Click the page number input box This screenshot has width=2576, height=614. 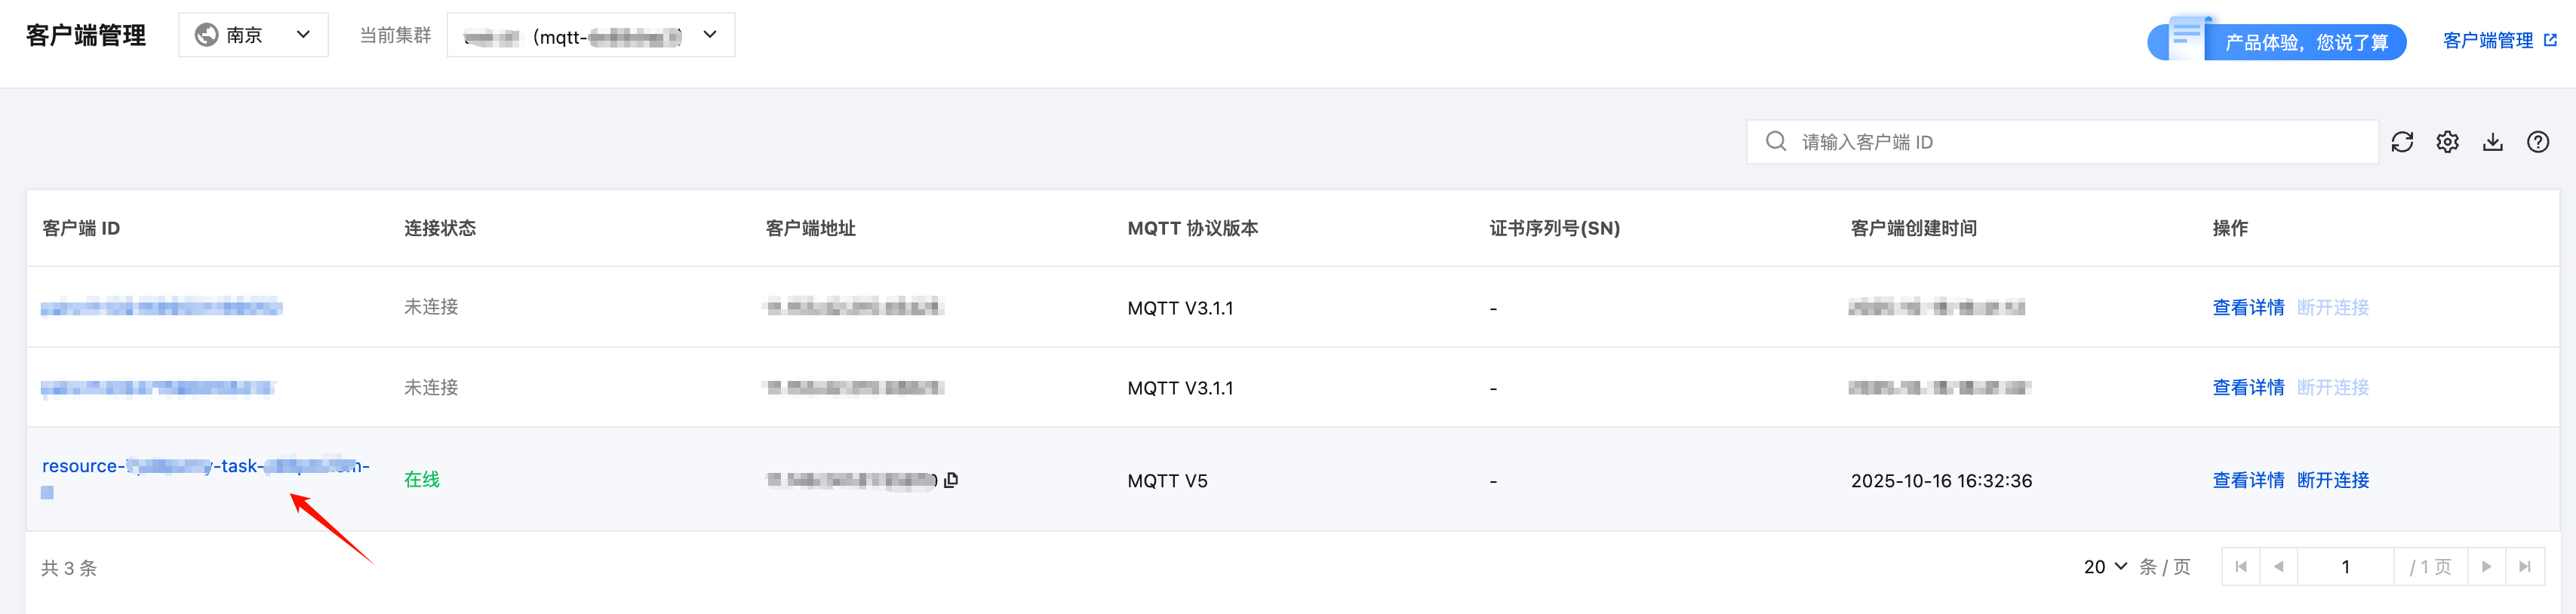(2345, 567)
